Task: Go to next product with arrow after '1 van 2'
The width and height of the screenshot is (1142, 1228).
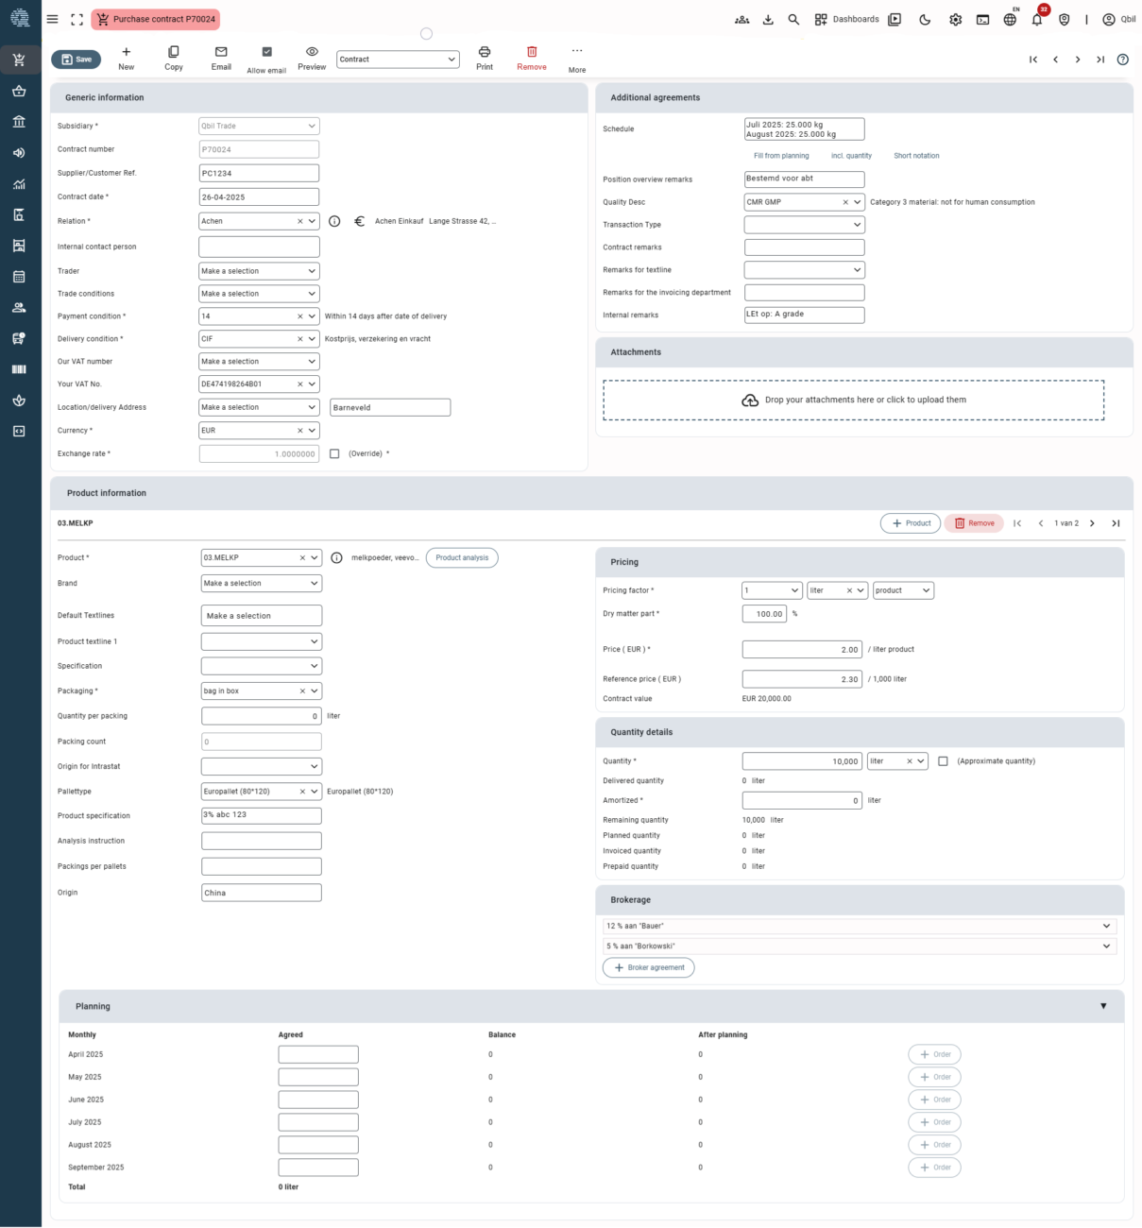Action: 1093,523
